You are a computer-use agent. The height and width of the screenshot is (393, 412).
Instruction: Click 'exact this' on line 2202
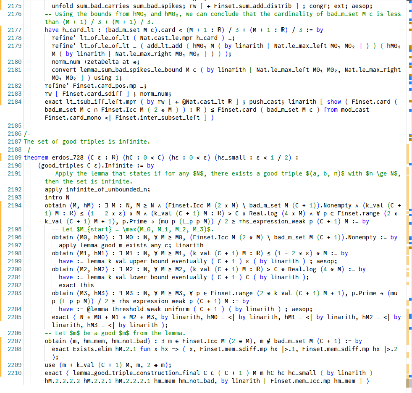point(76,285)
